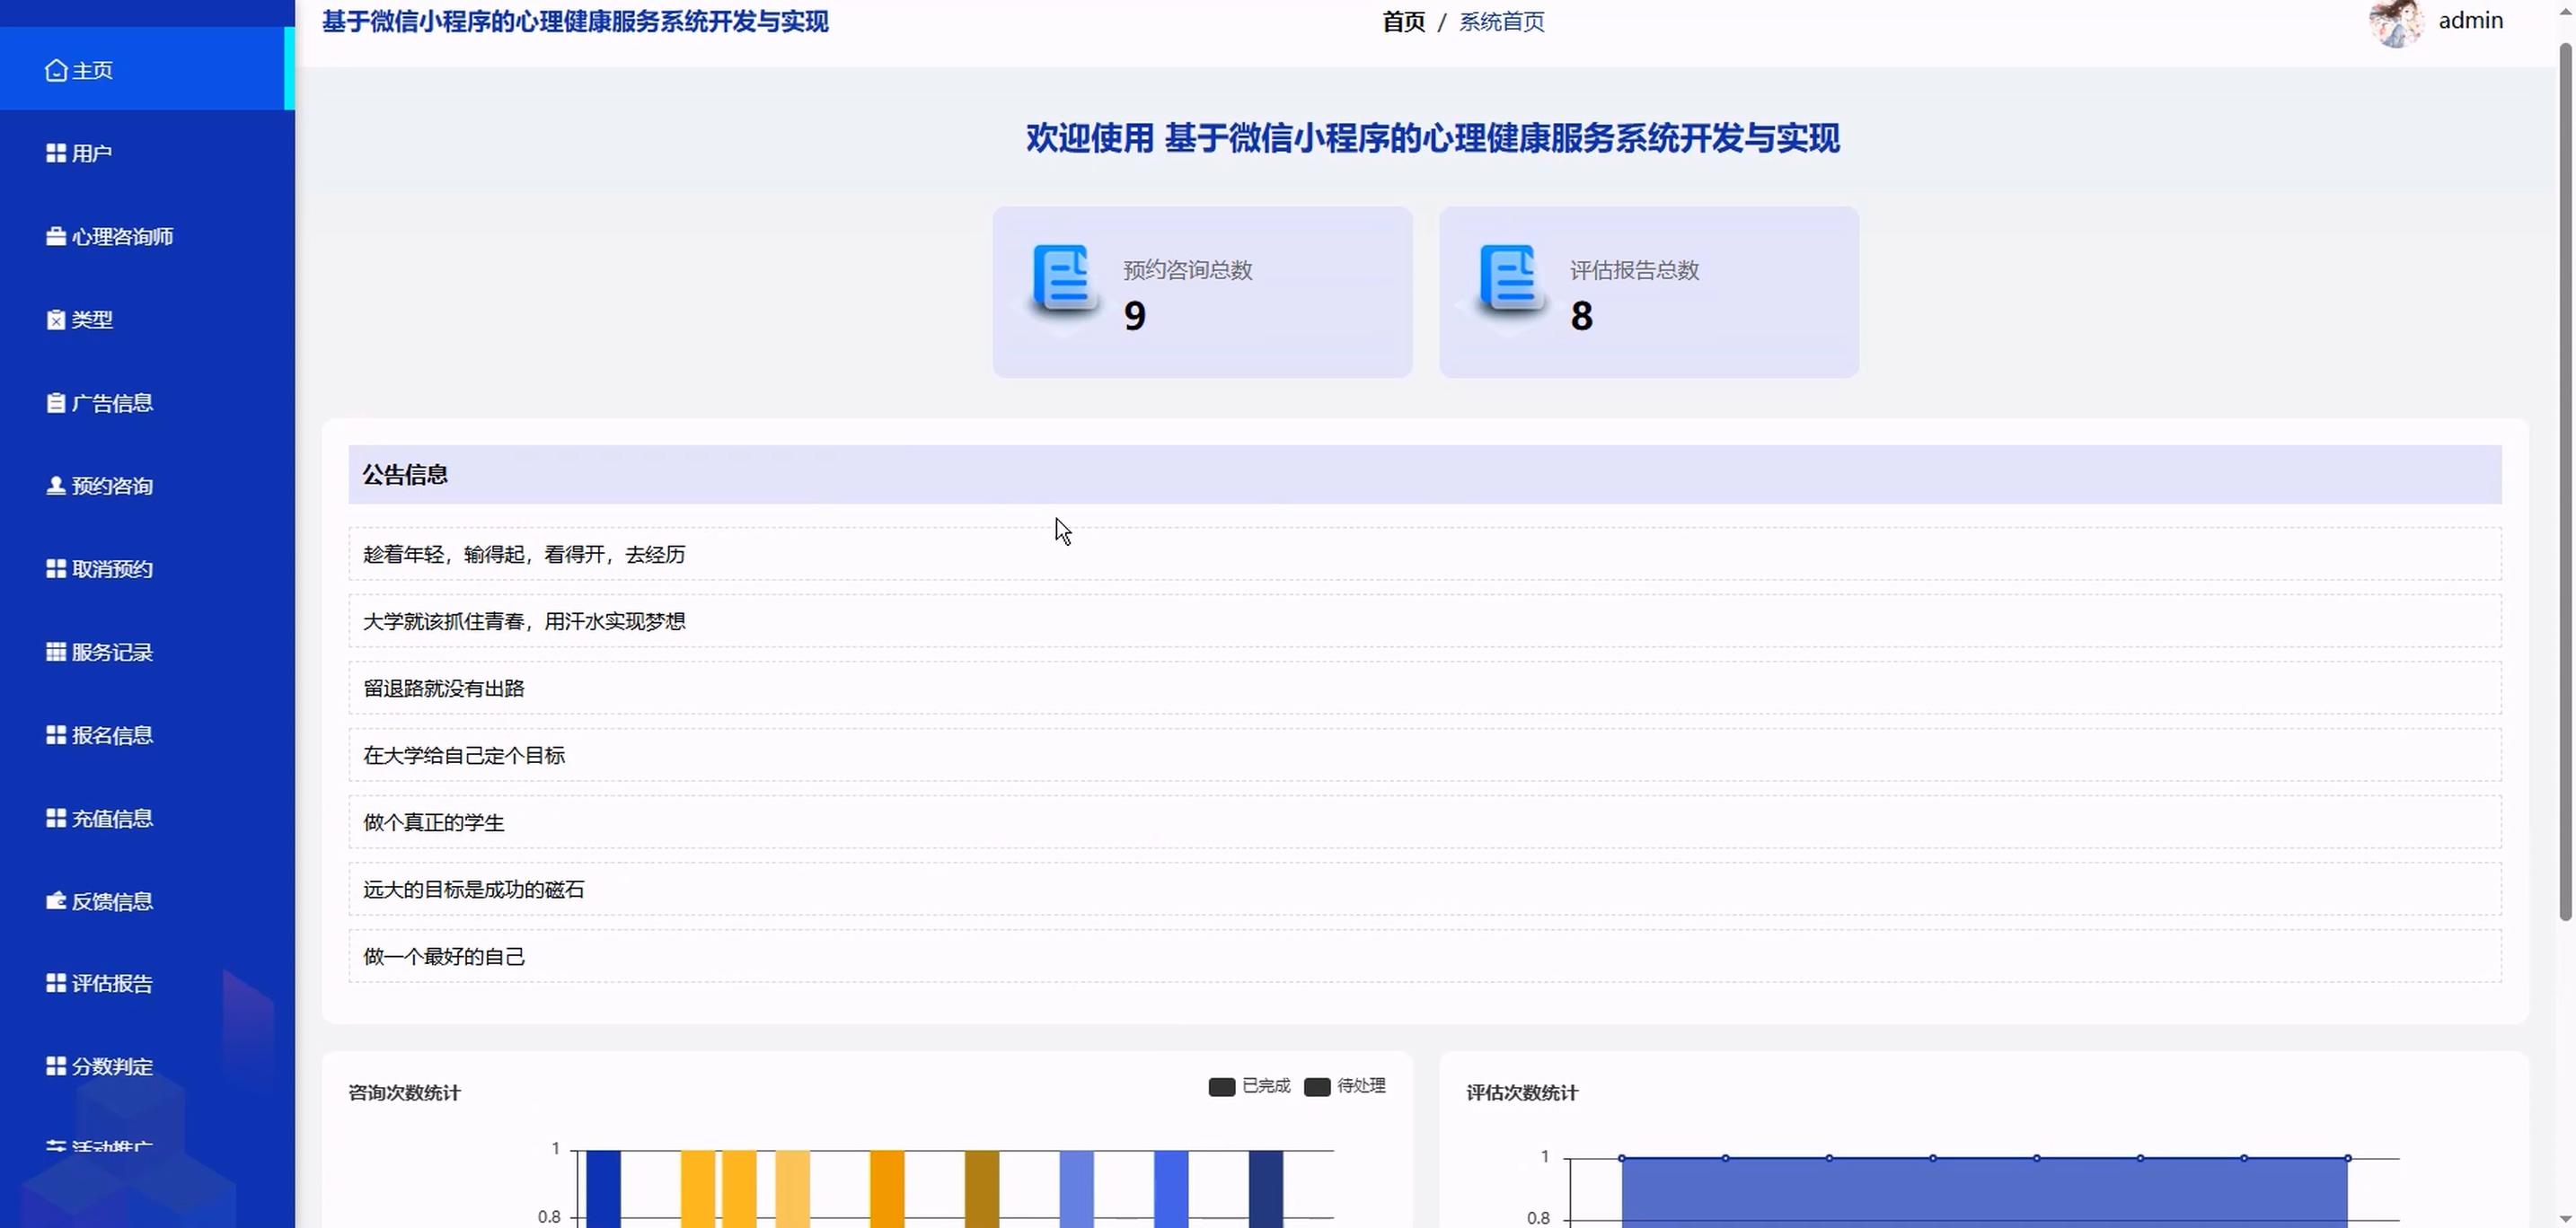The width and height of the screenshot is (2576, 1228).
Task: Click the icon beside 反馈信息
Action: pyautogui.click(x=56, y=901)
